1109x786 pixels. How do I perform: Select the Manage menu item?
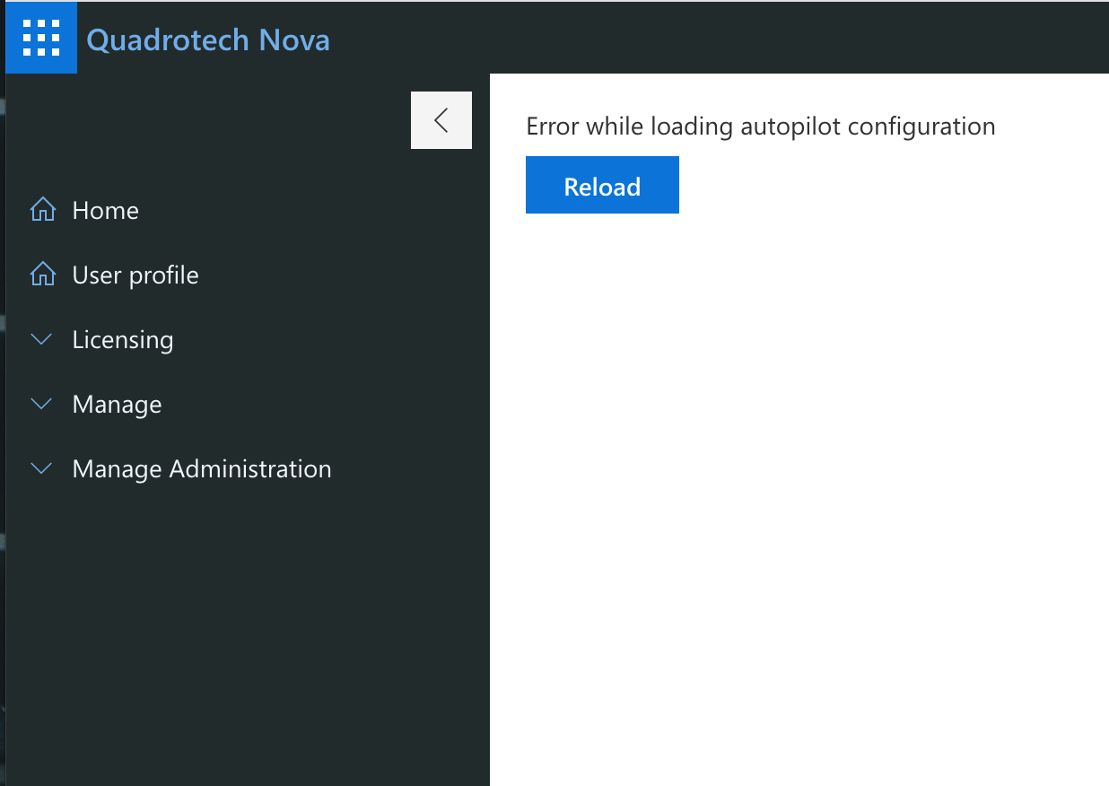(118, 405)
